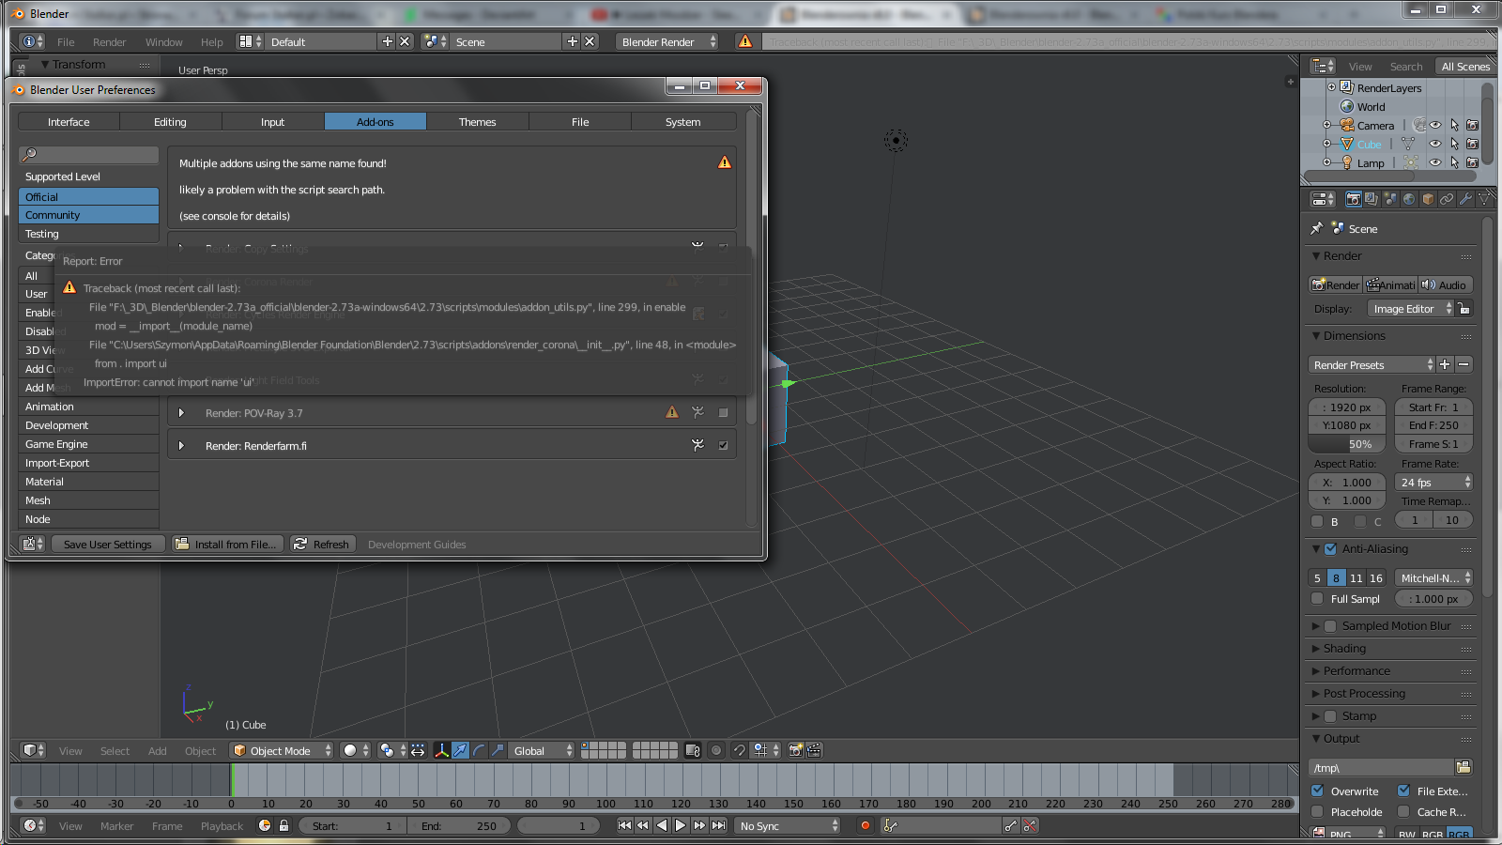Toggle Camera selectability arrow in outliner

(1454, 125)
